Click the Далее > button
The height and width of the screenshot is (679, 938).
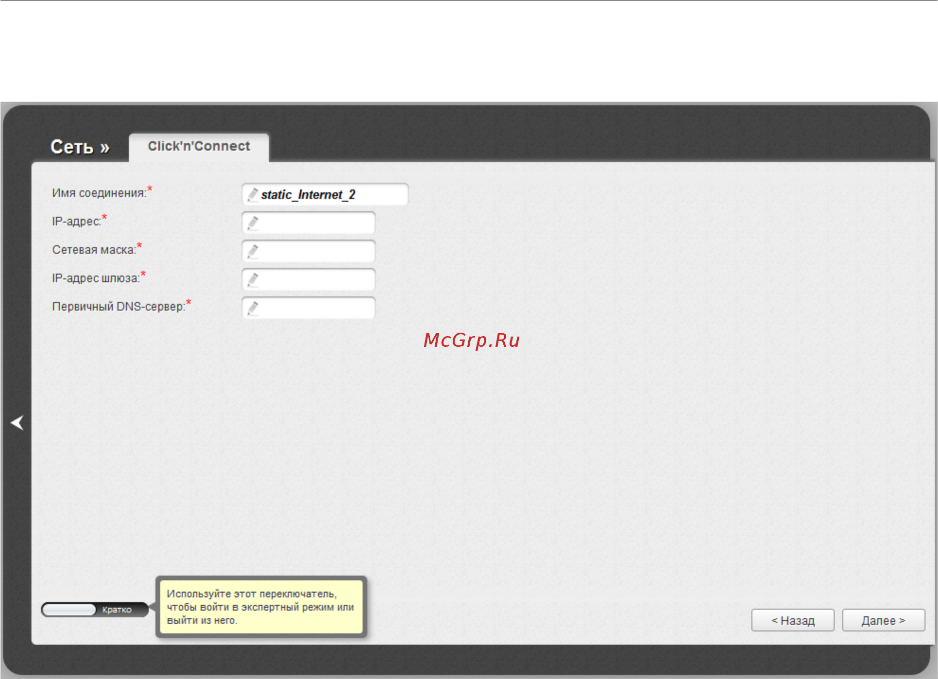883,620
